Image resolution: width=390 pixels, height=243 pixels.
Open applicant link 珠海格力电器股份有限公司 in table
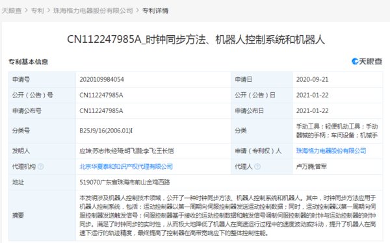pyautogui.click(x=331, y=151)
